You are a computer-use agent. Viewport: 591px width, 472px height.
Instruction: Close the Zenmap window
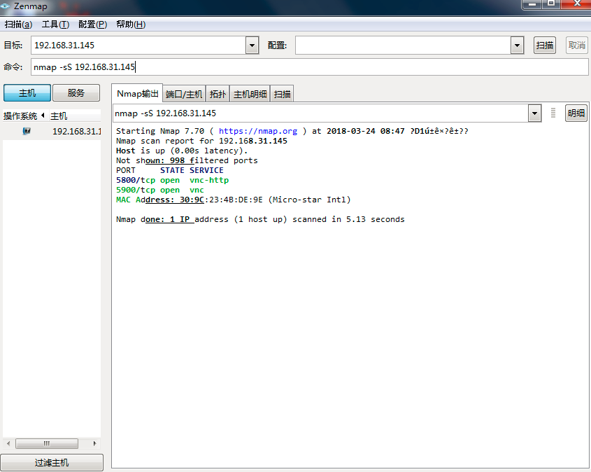[x=577, y=4]
